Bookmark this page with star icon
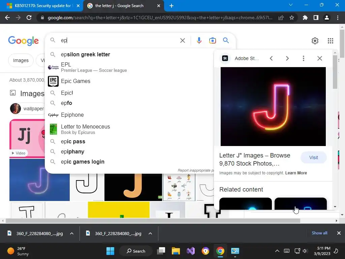This screenshot has width=345, height=259. coord(291,18)
